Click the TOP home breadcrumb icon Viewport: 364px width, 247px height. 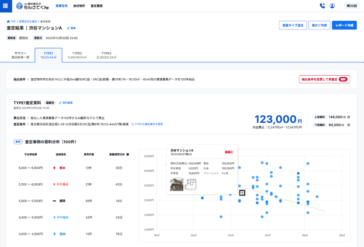tap(8, 21)
